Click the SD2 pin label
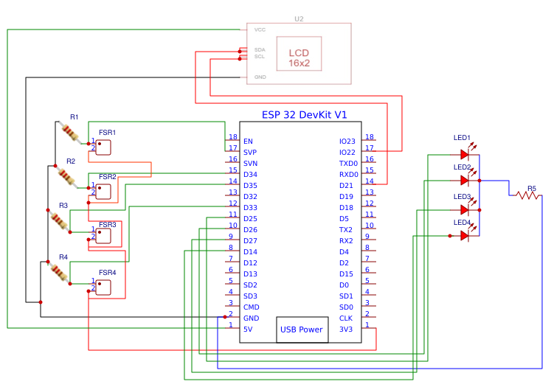This screenshot has width=551, height=387. click(x=250, y=285)
